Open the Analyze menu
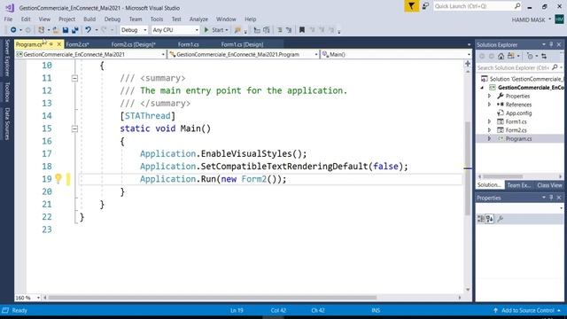 pos(198,19)
